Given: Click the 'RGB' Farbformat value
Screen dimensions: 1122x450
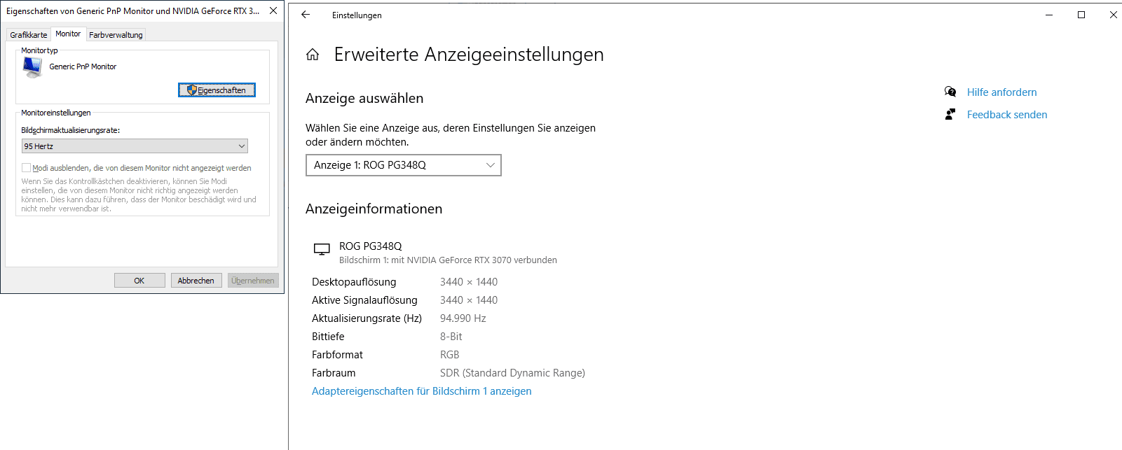Looking at the screenshot, I should pyautogui.click(x=450, y=355).
